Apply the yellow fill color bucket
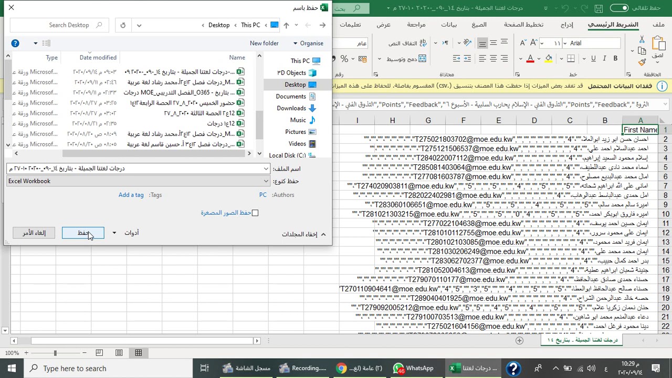This screenshot has height=378, width=672. 549,59
